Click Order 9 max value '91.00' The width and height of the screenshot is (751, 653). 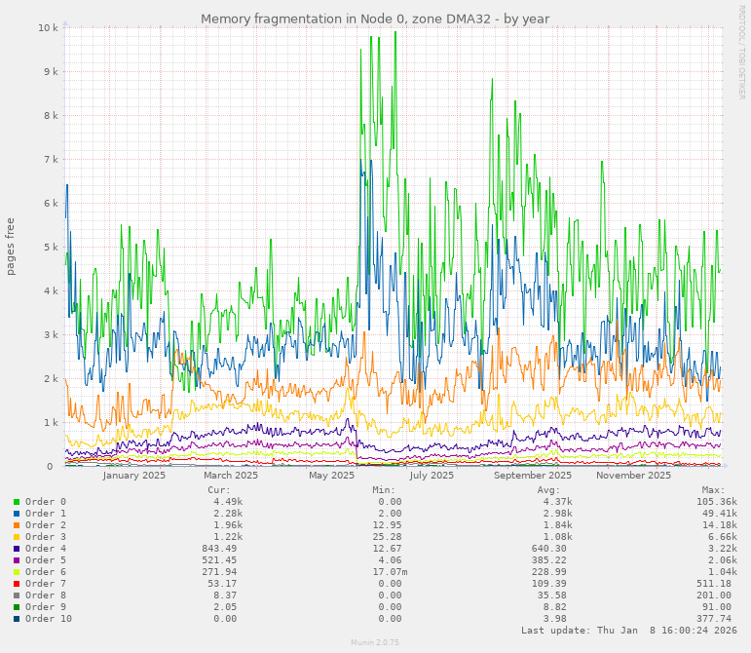tap(717, 606)
